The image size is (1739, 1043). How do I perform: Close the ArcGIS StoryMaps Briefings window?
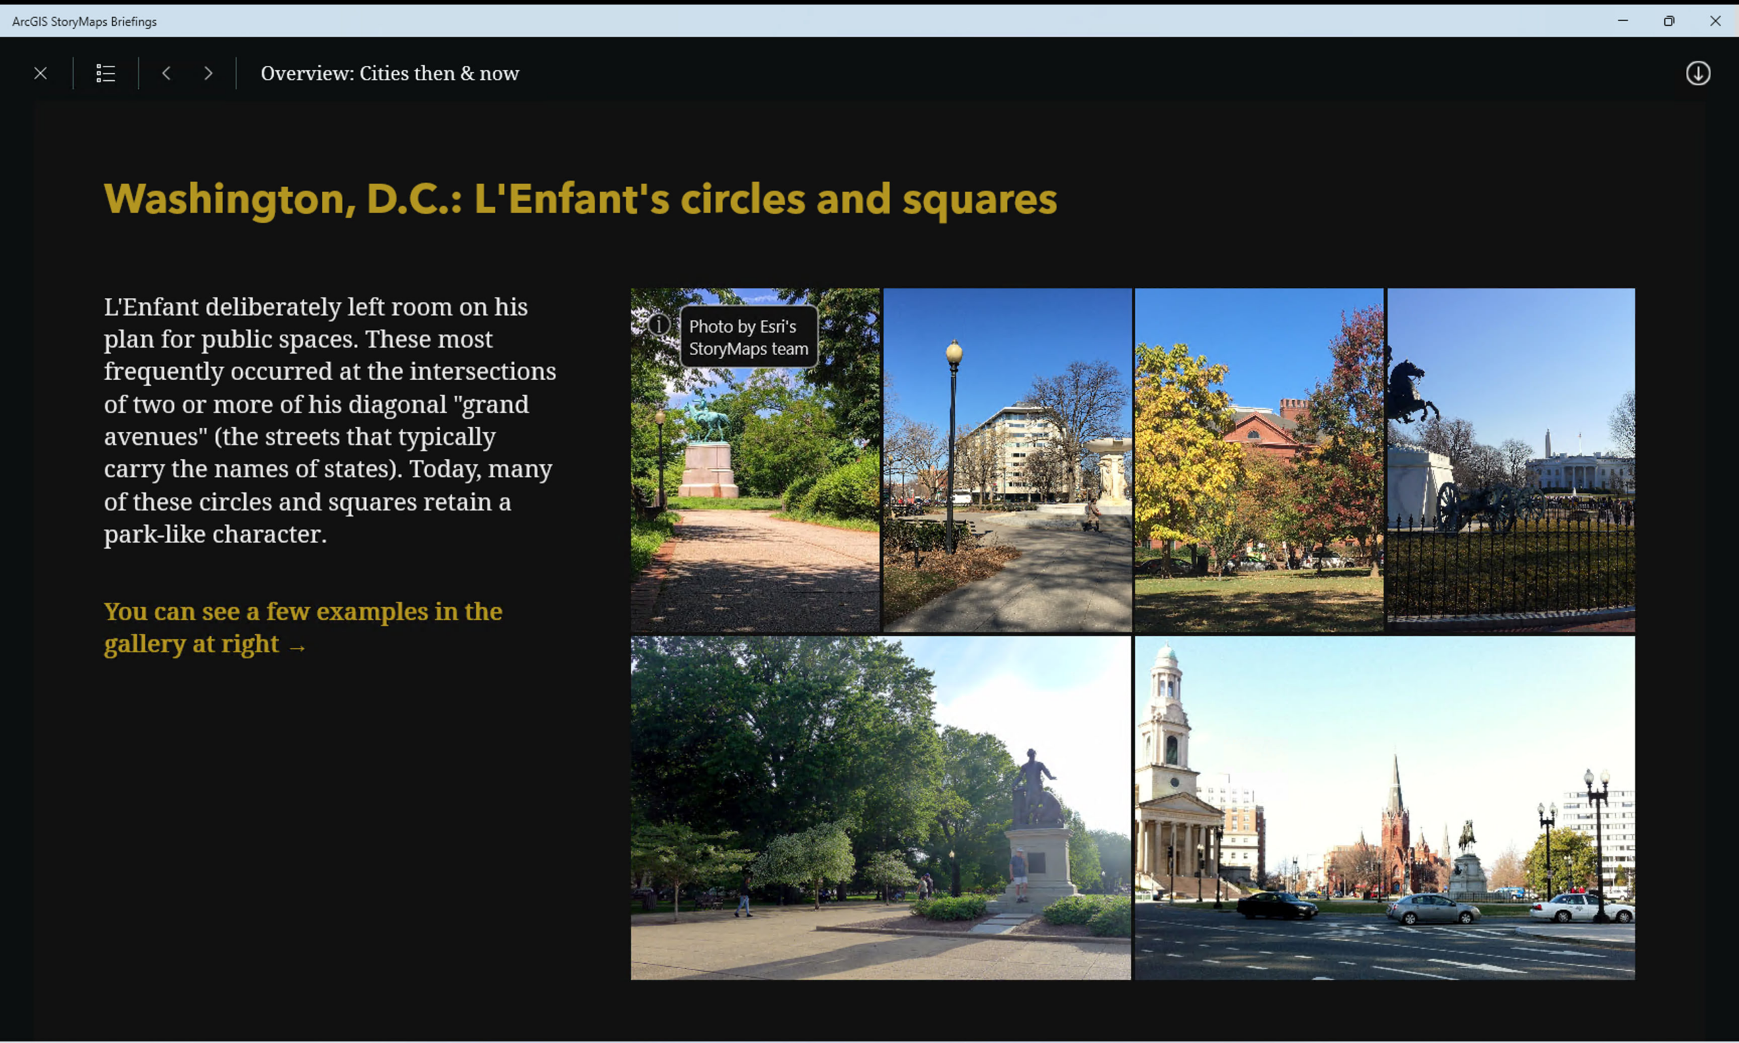pos(1715,21)
